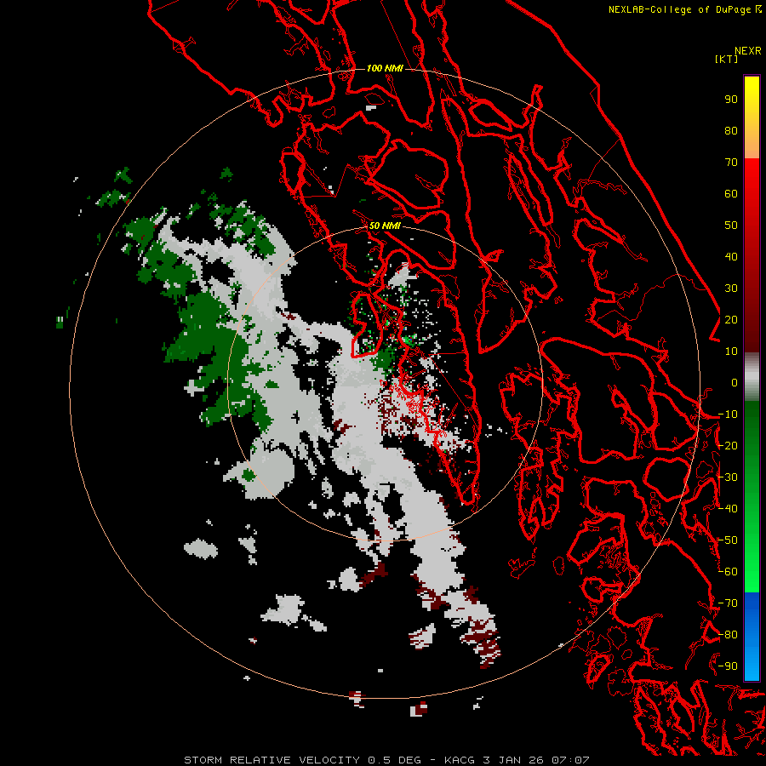
Task: Click the -90 value on the velocity scale
Action: click(x=728, y=666)
